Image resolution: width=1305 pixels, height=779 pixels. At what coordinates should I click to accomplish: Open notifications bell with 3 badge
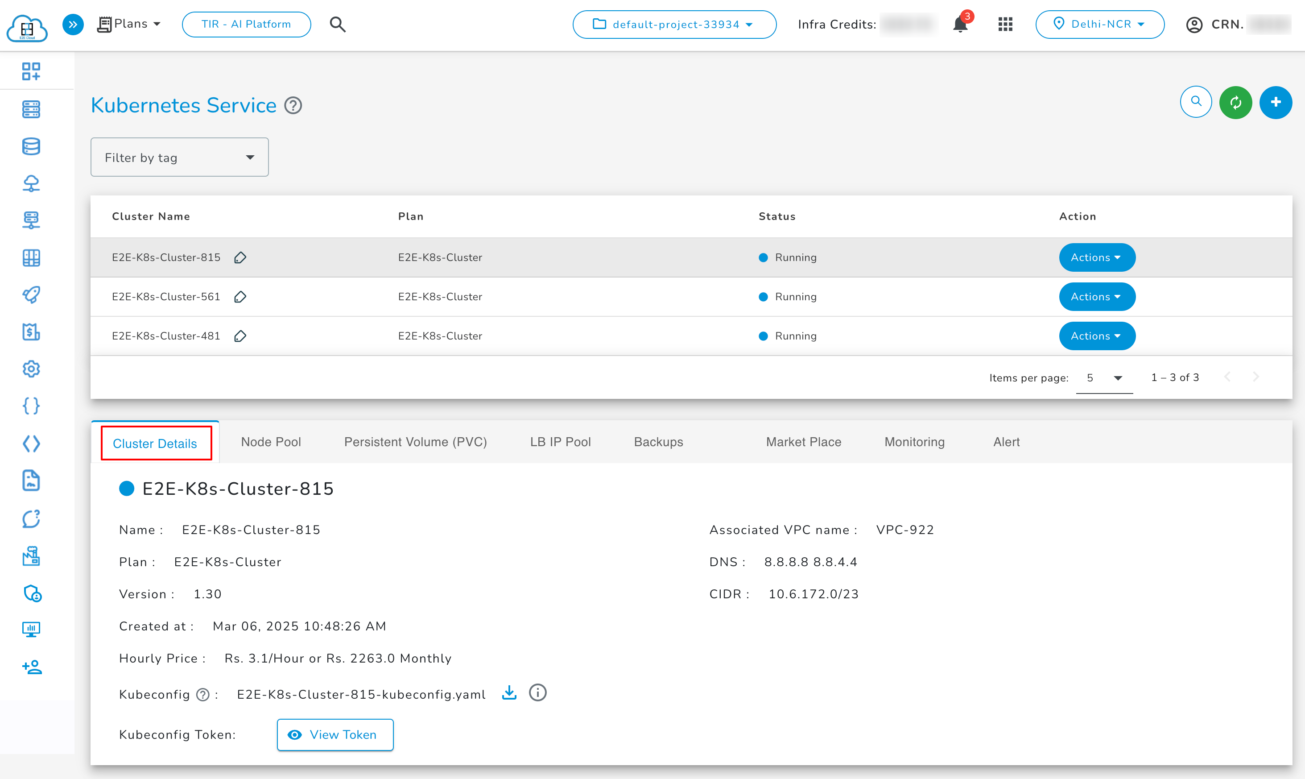pyautogui.click(x=961, y=23)
